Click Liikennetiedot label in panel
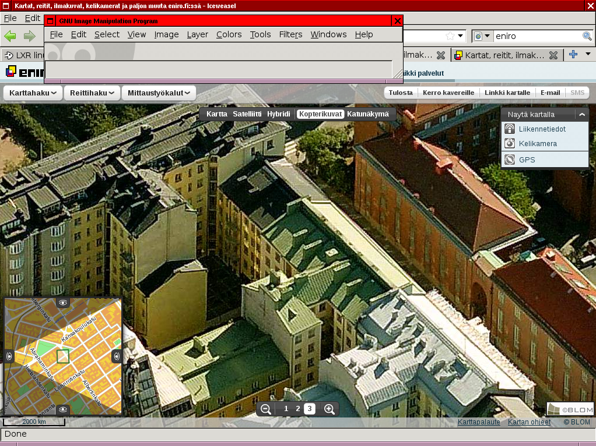Screen dimensions: 596x446 pos(542,129)
